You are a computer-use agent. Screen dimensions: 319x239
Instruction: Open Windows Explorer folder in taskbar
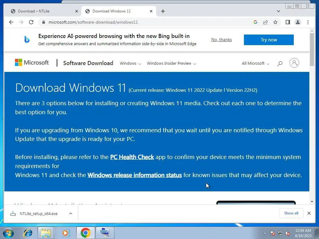[x=46, y=233]
